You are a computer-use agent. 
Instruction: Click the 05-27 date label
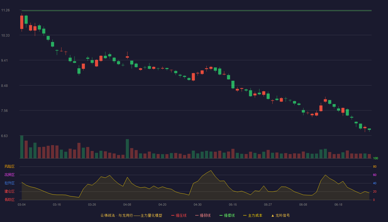pos(268,205)
